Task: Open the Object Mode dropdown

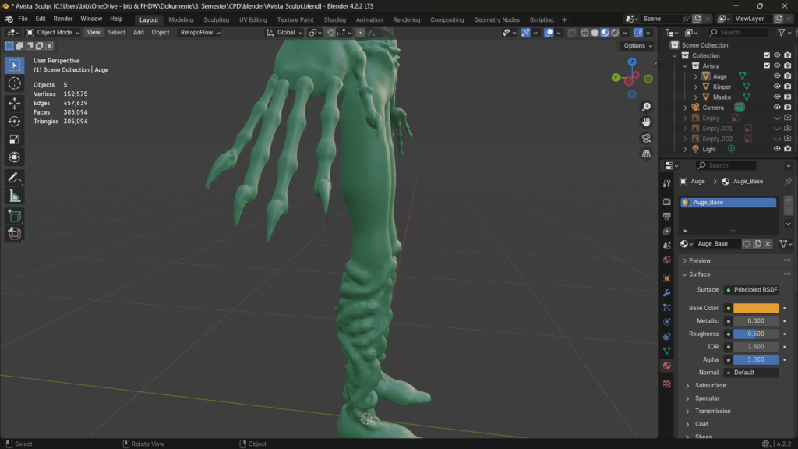Action: pos(53,33)
